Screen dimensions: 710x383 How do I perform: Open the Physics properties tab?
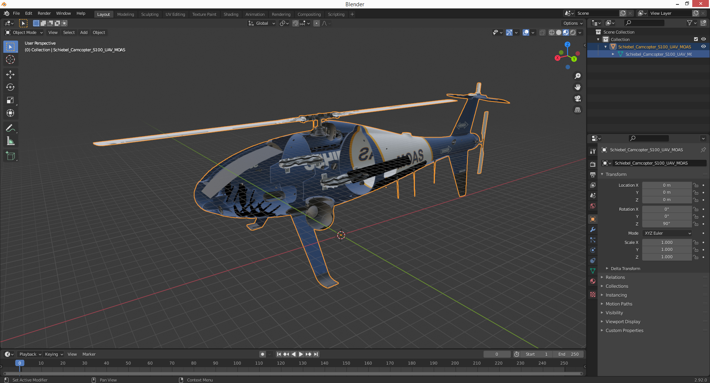tap(593, 250)
